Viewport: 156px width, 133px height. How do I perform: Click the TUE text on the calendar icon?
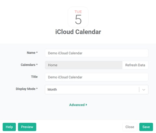(x=78, y=12)
